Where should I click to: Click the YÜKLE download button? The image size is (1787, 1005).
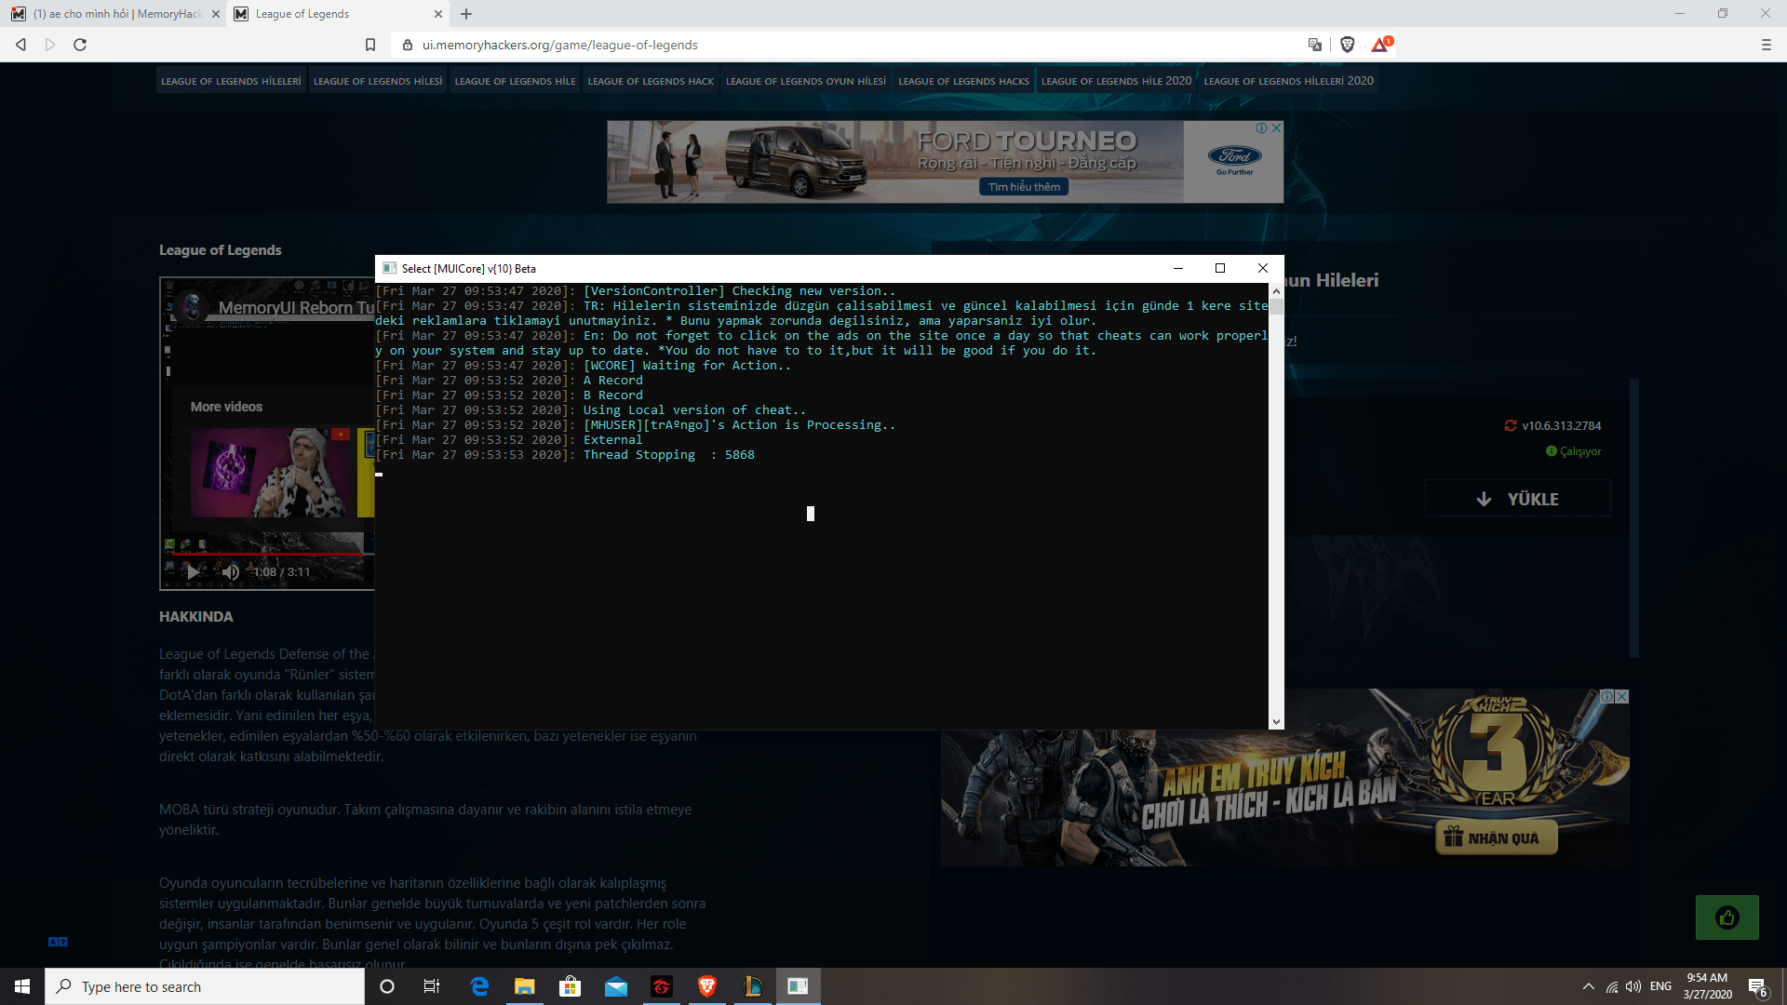coord(1518,499)
